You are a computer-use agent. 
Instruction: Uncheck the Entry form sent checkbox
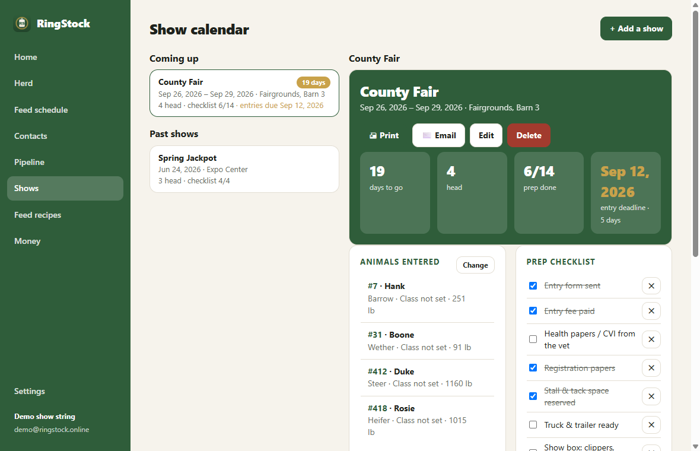533,286
